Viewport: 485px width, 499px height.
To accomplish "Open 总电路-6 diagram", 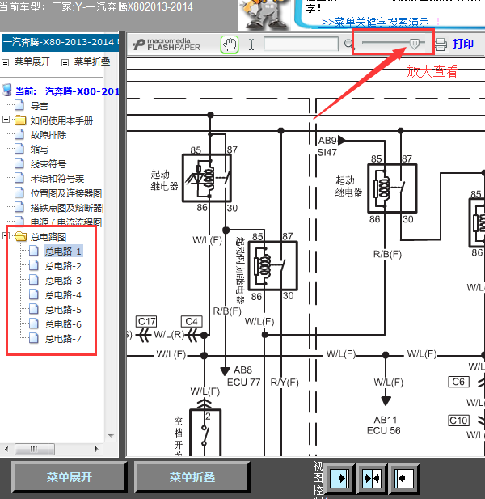I will click(63, 324).
